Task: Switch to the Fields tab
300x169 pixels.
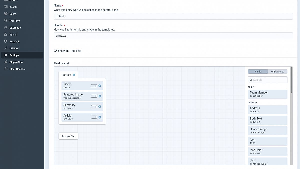Action: point(258,72)
